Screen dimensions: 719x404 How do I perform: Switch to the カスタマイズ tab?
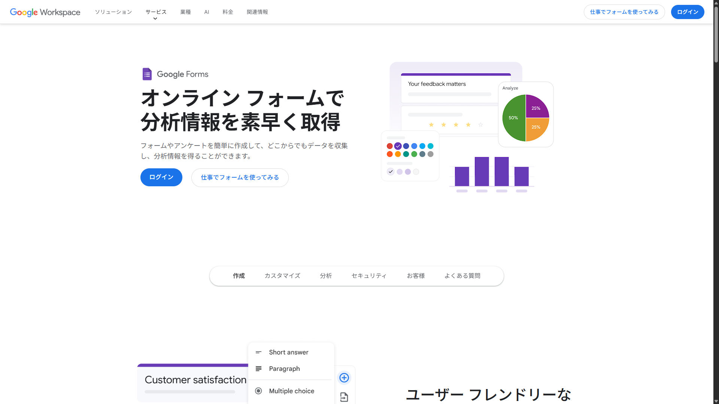[x=282, y=276]
